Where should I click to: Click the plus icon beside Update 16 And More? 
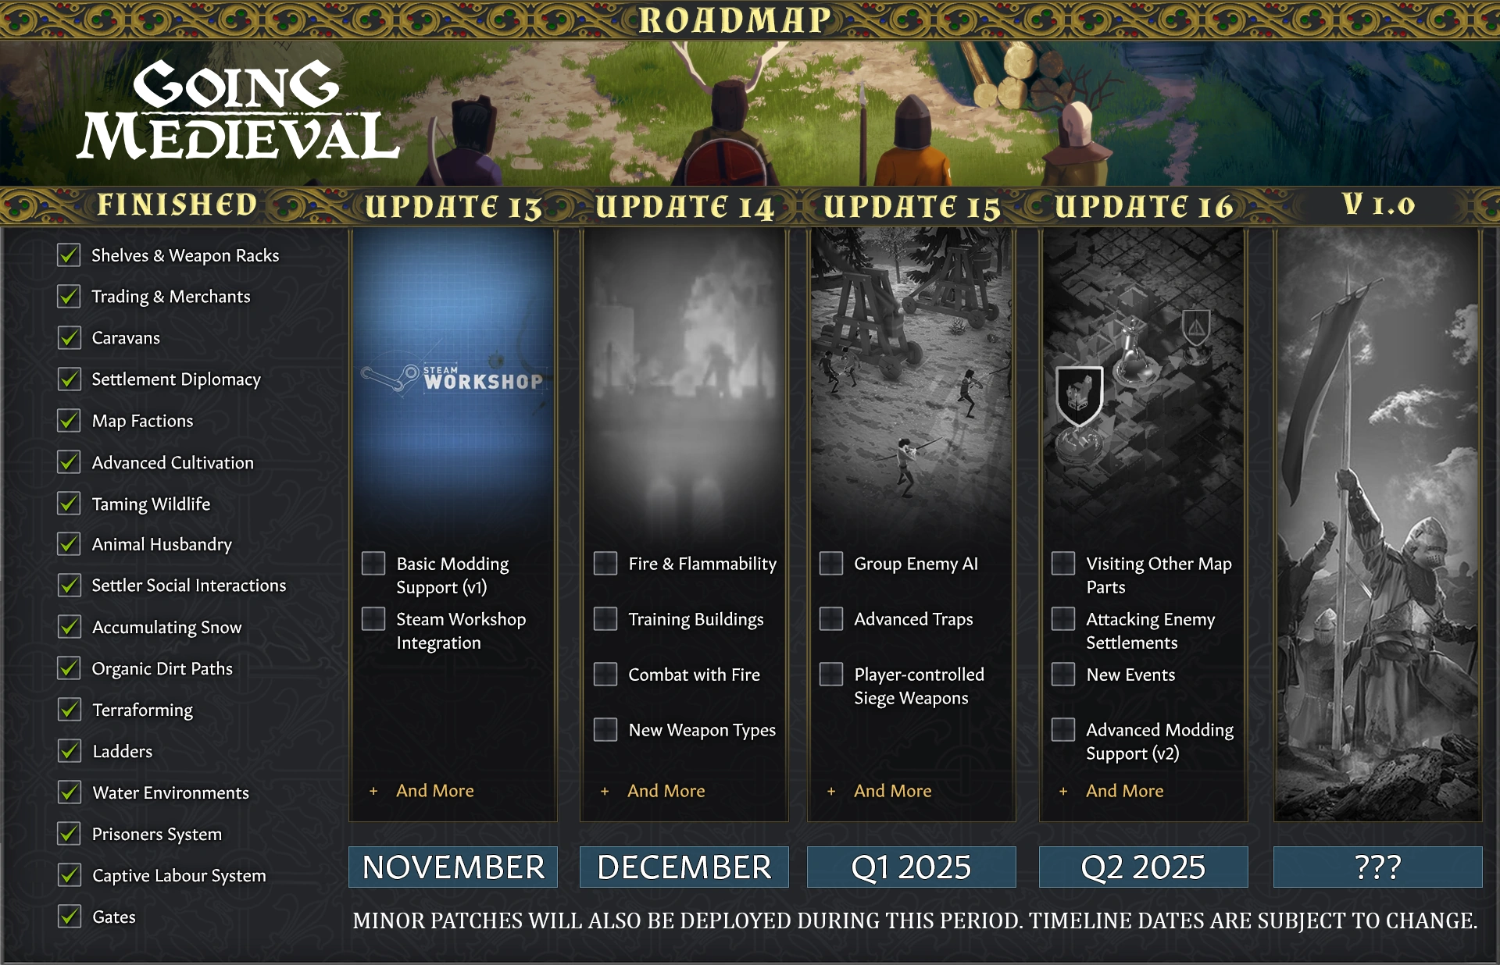tap(1063, 791)
